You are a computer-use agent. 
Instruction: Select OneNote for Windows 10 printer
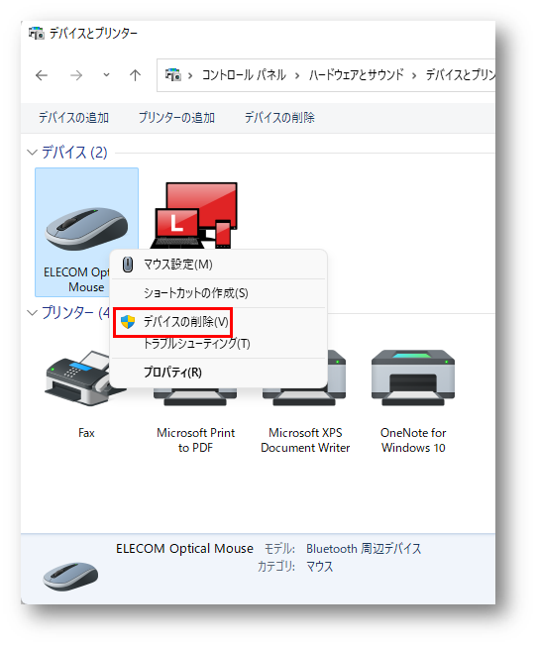pos(413,377)
